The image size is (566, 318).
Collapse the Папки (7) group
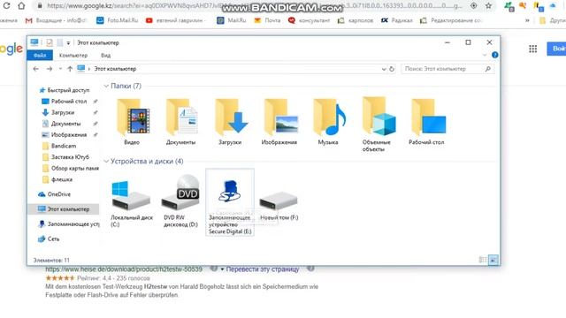pyautogui.click(x=106, y=86)
